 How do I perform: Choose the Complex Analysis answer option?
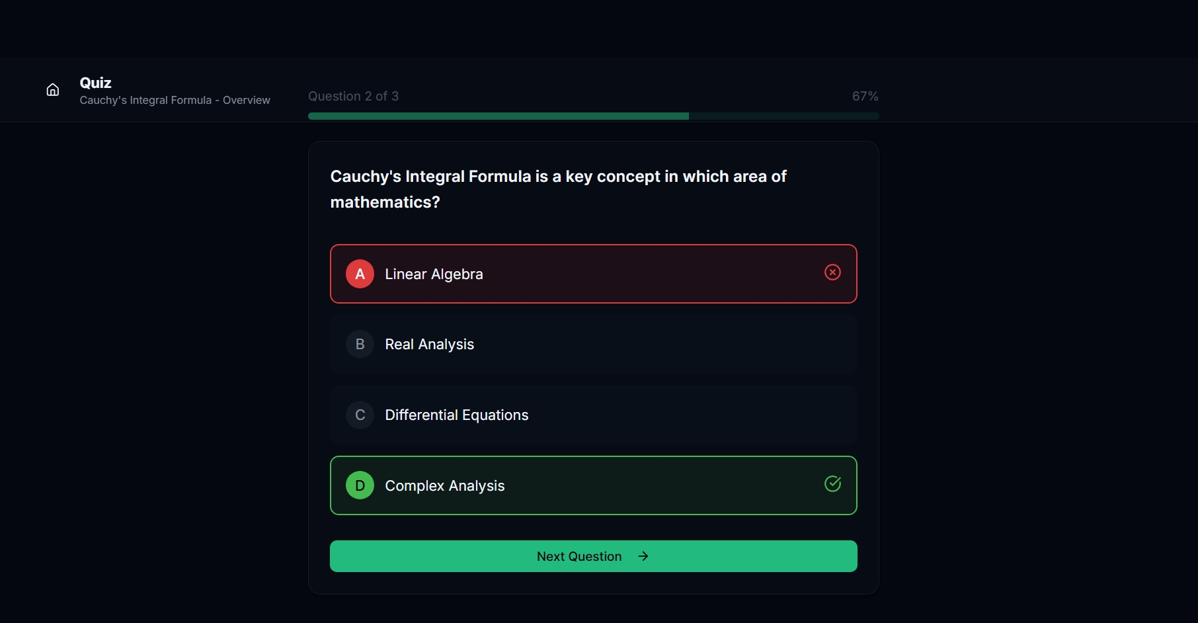point(594,485)
